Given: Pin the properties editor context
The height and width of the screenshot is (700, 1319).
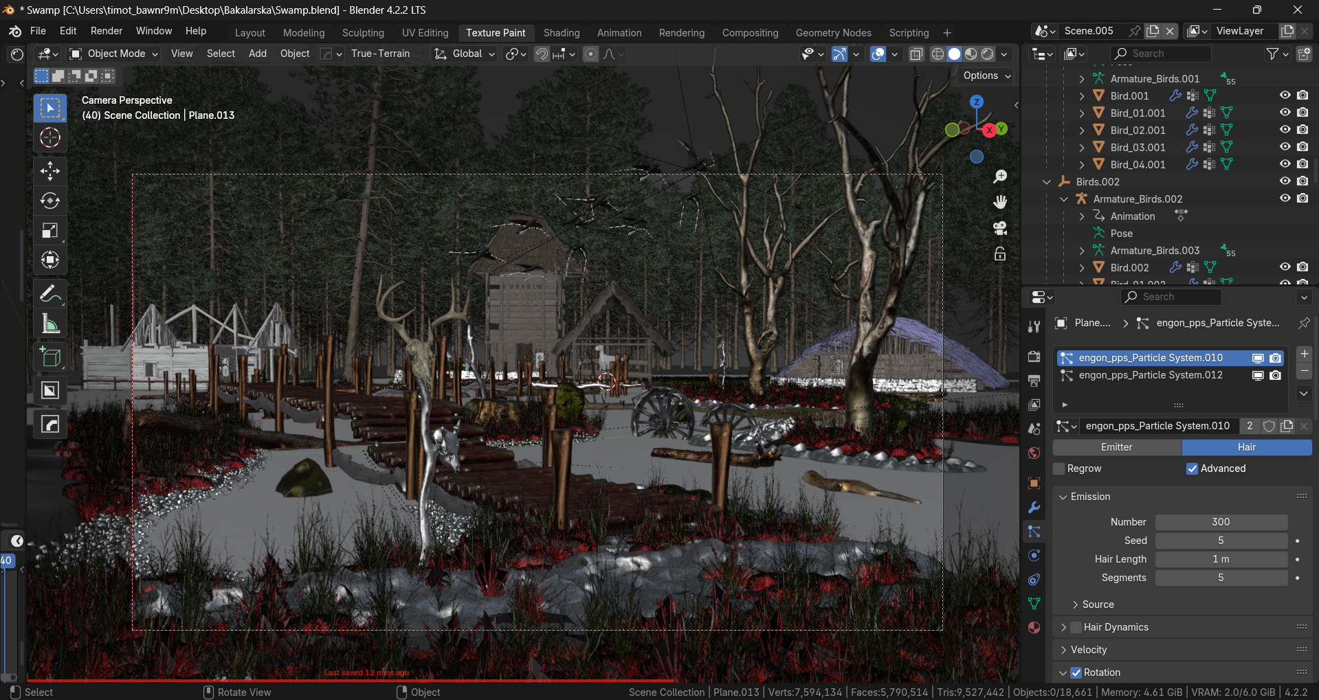Looking at the screenshot, I should click(x=1303, y=323).
